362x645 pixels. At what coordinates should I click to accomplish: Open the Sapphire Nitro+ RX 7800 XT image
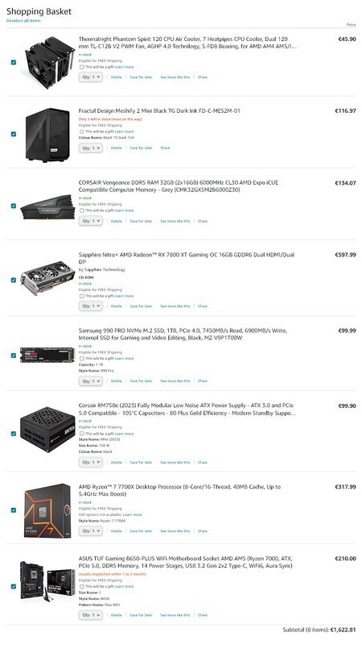point(47,277)
